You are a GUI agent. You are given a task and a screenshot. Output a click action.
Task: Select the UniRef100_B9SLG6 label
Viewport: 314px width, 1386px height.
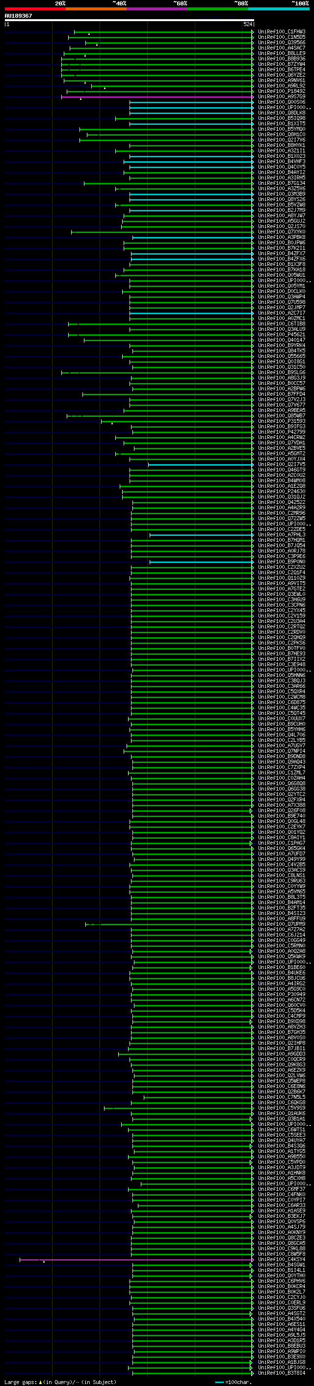282,372
